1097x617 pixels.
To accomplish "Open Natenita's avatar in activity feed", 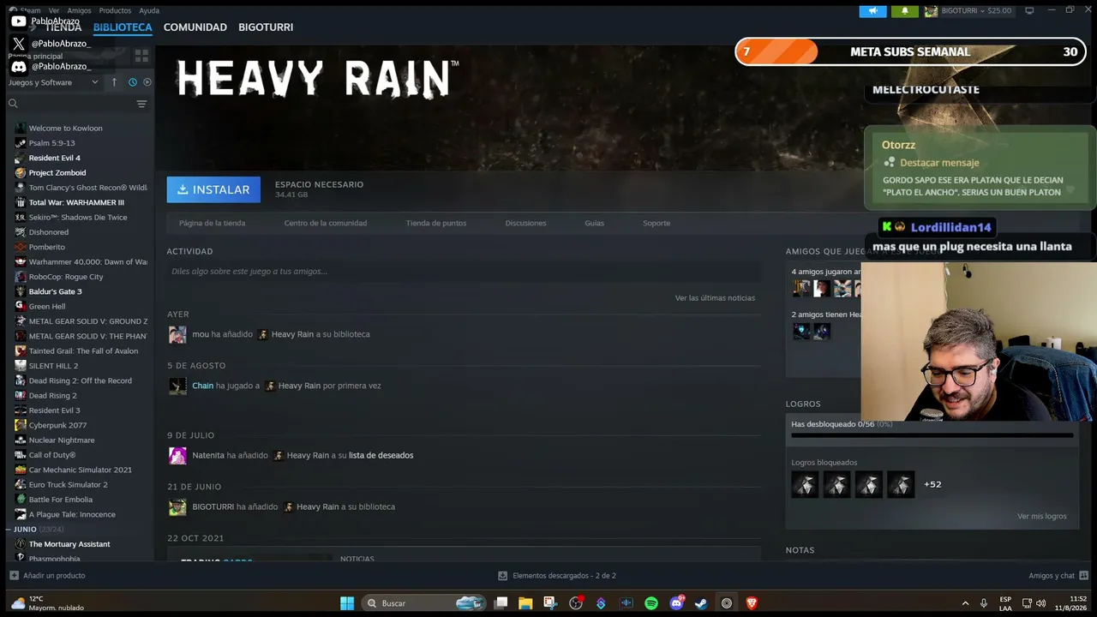I will 177,456.
